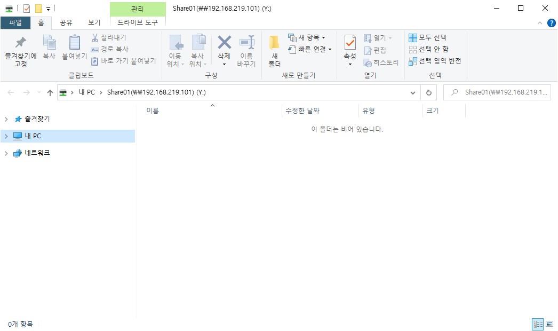Create a New folder (새 폴더)
The image size is (558, 331).
[274, 51]
